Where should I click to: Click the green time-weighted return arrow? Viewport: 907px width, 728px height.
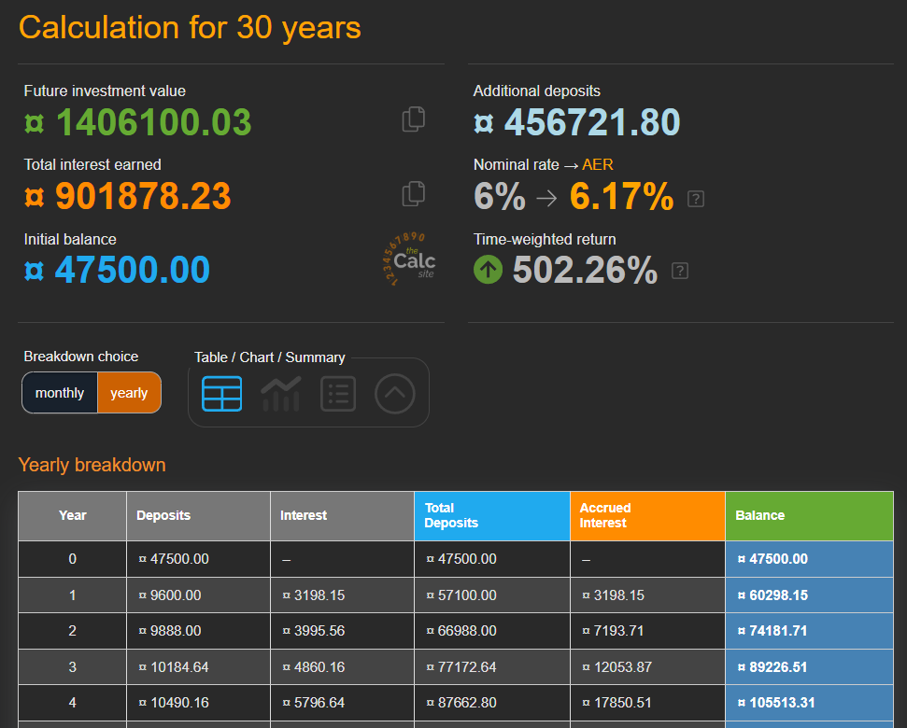coord(488,270)
